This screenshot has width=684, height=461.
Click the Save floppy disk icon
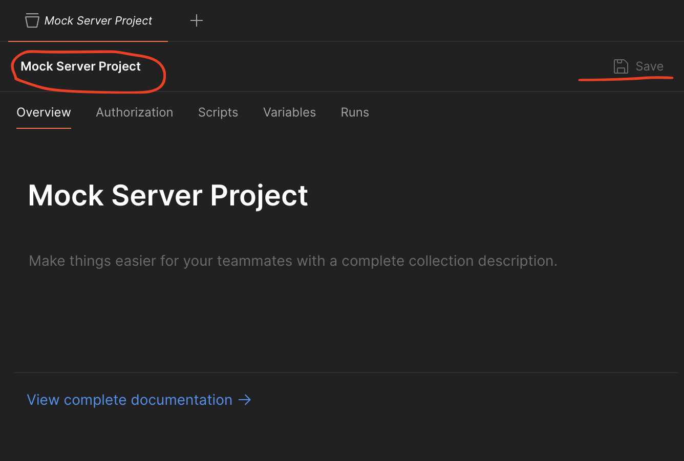pyautogui.click(x=621, y=66)
